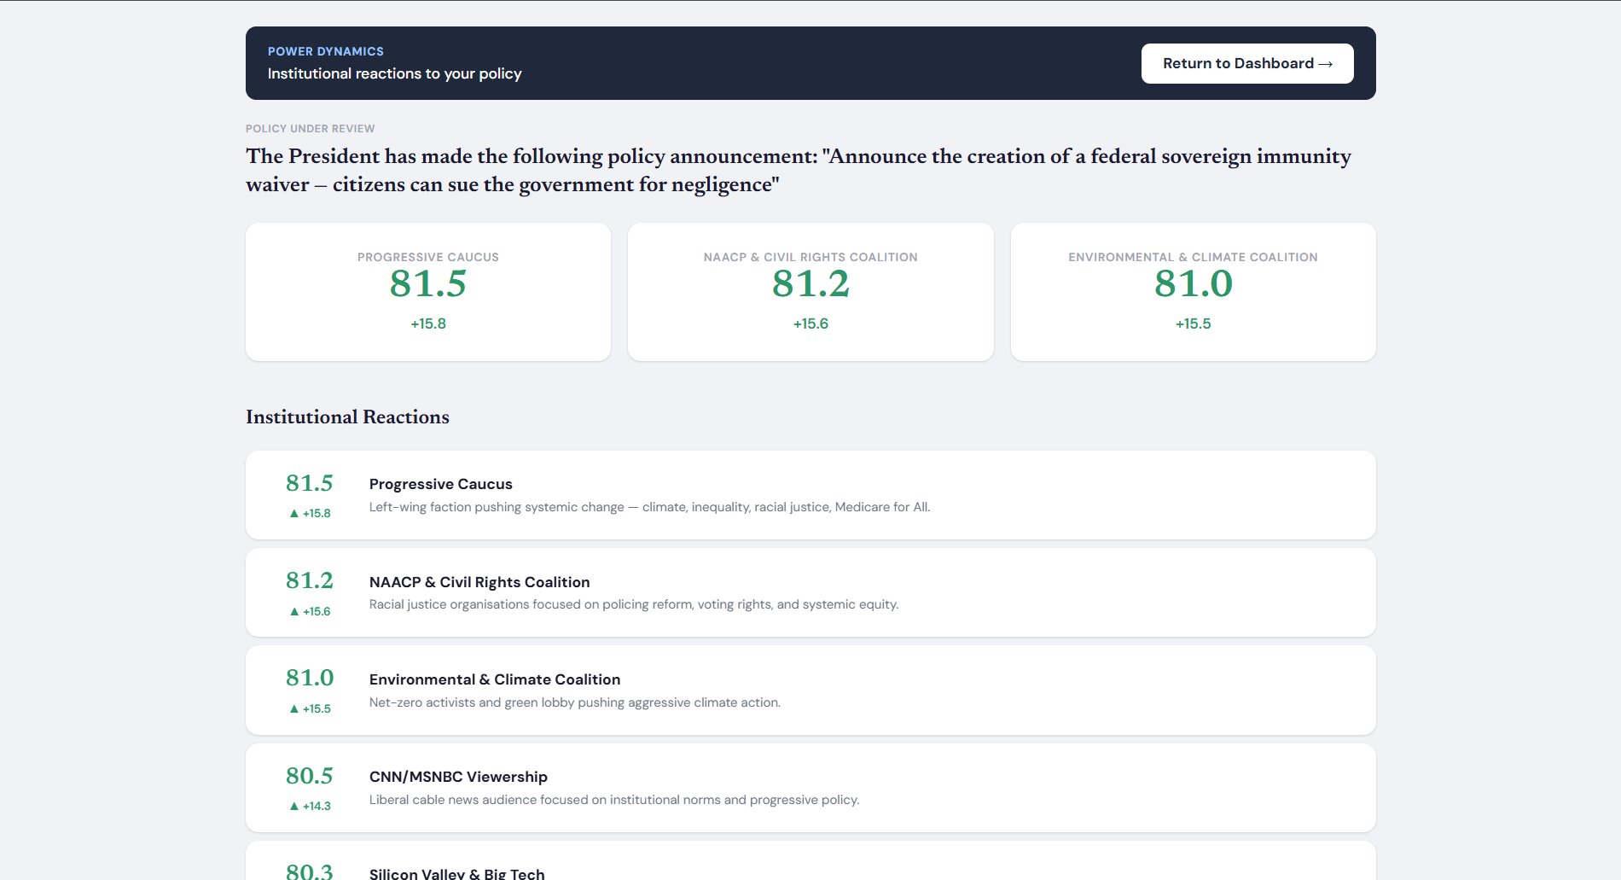The height and width of the screenshot is (880, 1621).
Task: Select the NAACP & Civil Rights Coalition card
Action: 810,291
